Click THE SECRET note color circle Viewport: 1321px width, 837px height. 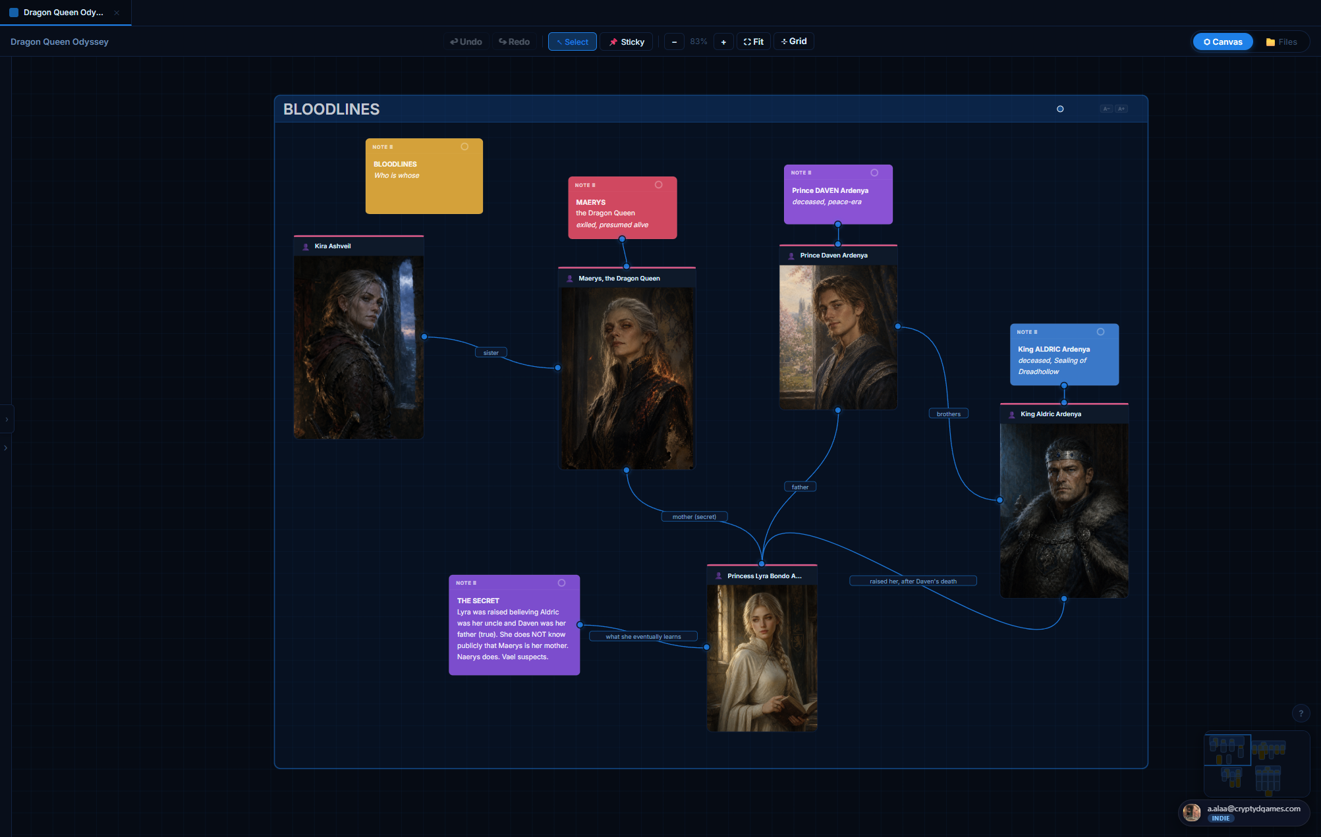(x=561, y=582)
